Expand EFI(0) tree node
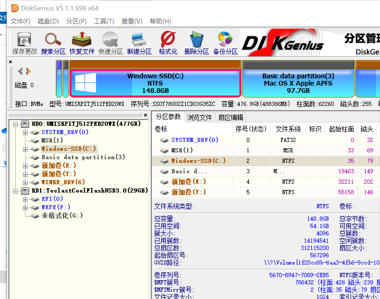The height and width of the screenshot is (299, 380). pyautogui.click(x=25, y=200)
